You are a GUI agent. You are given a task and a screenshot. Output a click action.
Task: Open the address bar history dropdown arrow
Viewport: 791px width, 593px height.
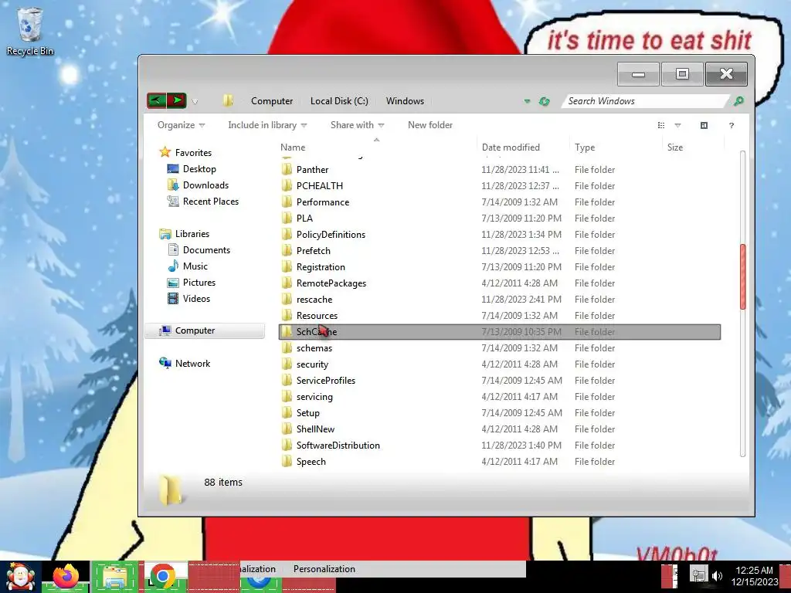tap(527, 101)
